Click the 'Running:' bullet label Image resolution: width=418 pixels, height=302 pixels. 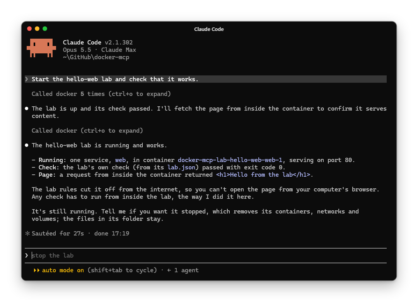tap(52, 160)
